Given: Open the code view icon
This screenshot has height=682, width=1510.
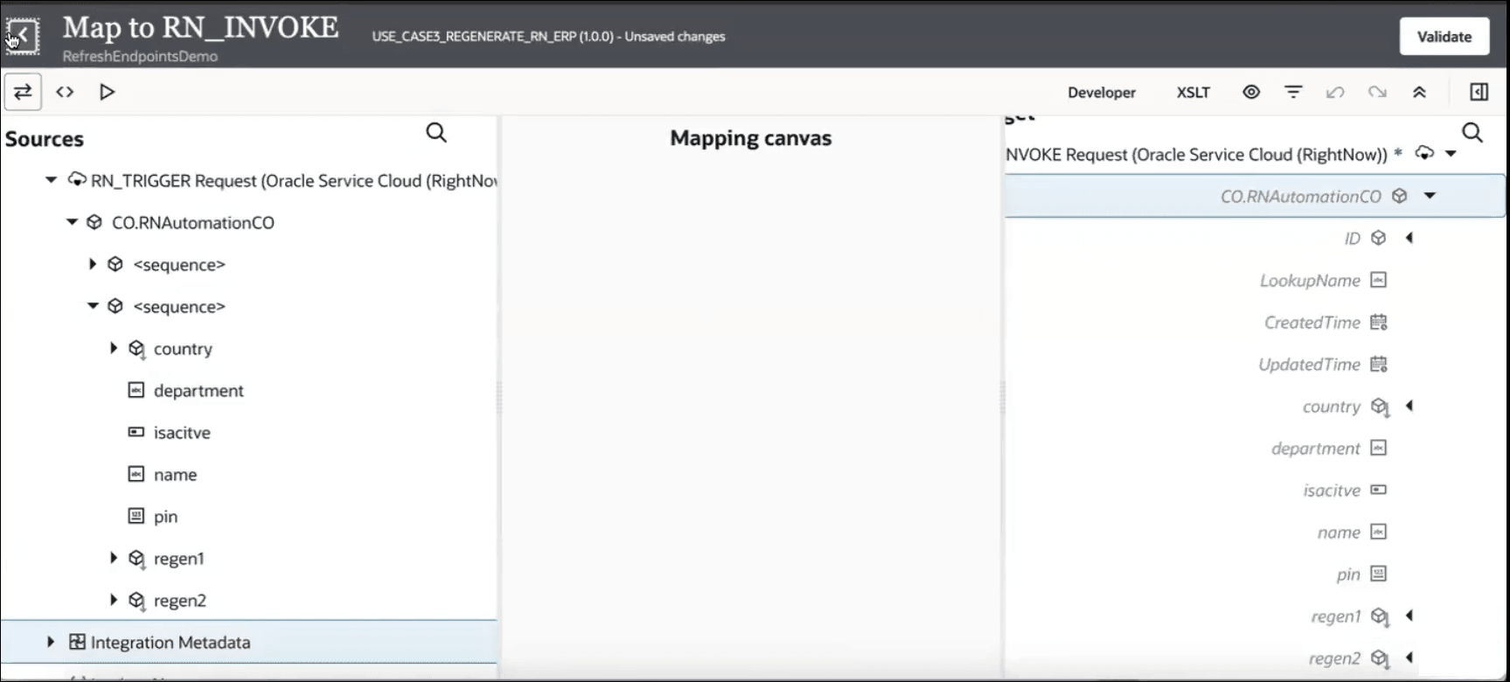Looking at the screenshot, I should click(x=65, y=92).
